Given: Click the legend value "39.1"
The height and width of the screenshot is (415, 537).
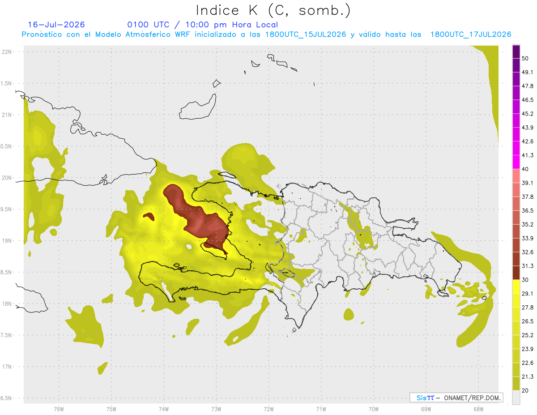Looking at the screenshot, I should (x=528, y=183).
